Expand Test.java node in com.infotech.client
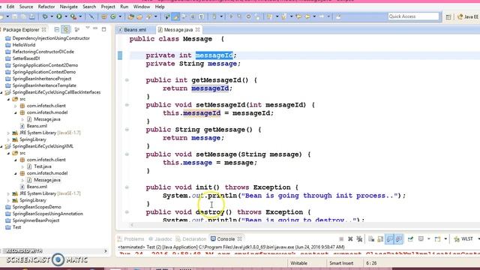Screen dimensions: 480x270 pos(22,166)
